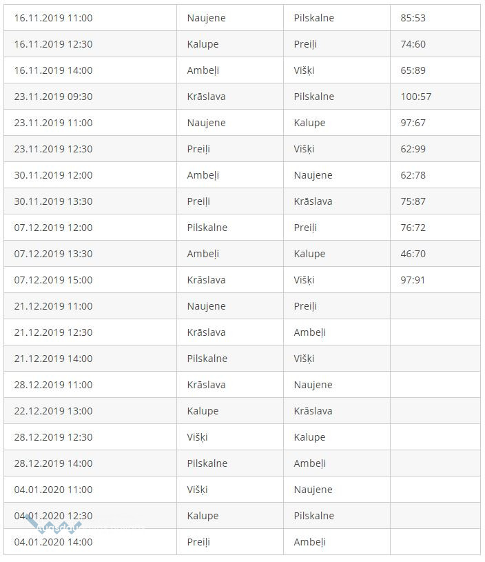Screen dimensions: 485x562
Task: Click the 21.12.2019 12:30 date cell
Action: click(x=53, y=332)
